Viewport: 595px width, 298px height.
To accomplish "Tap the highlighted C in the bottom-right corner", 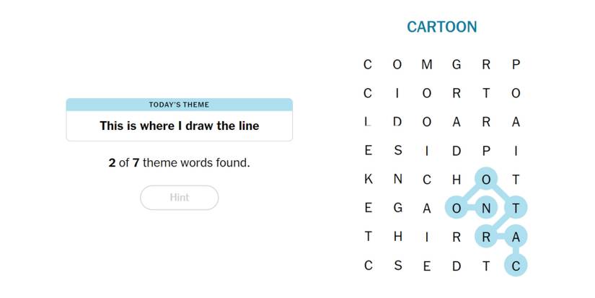I will [516, 266].
